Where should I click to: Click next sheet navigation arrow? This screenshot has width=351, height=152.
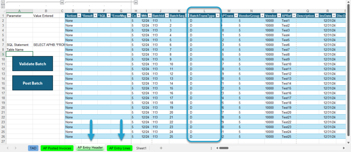(15, 148)
